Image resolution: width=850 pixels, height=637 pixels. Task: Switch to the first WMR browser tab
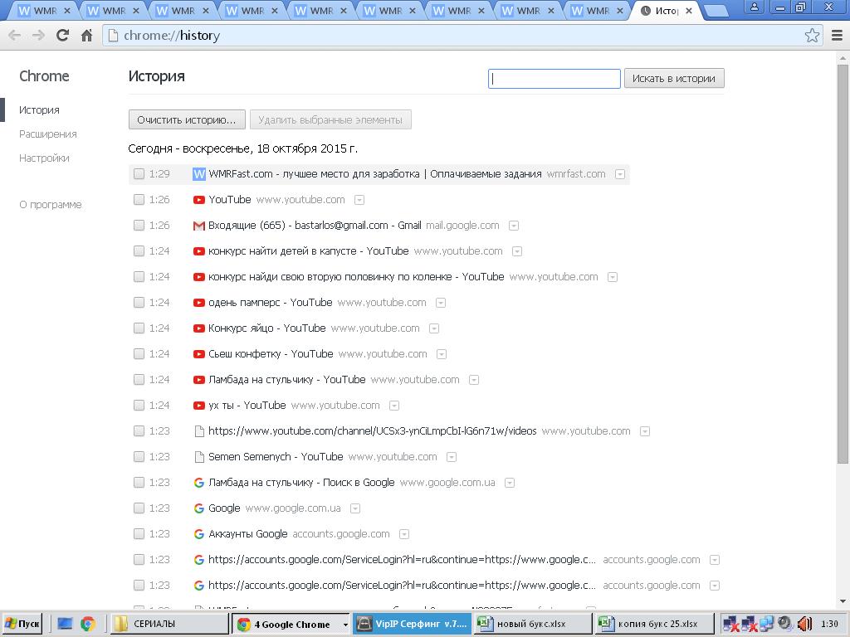[x=44, y=11]
